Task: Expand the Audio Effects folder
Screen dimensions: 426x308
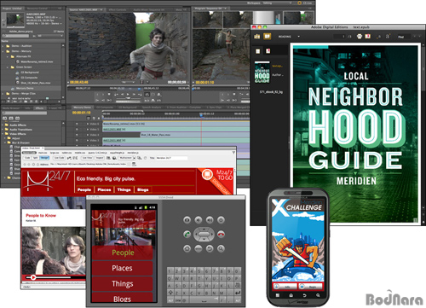Action: pyautogui.click(x=3, y=125)
